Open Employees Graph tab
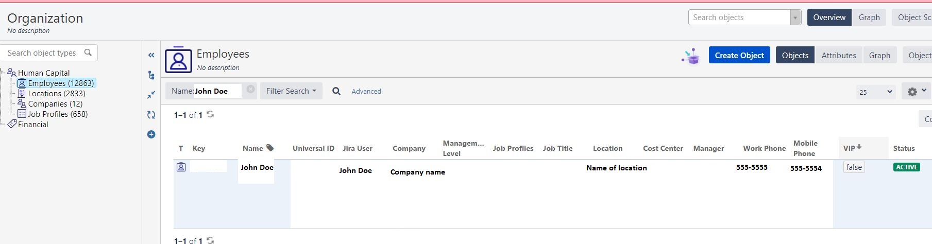932x244 pixels. pos(879,55)
